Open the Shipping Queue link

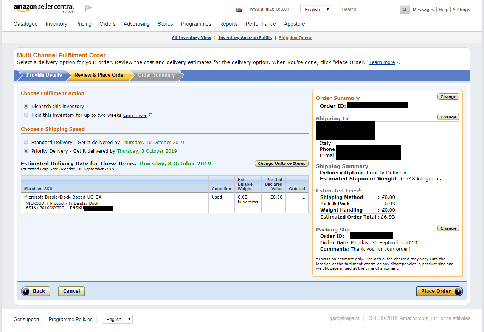pyautogui.click(x=295, y=38)
